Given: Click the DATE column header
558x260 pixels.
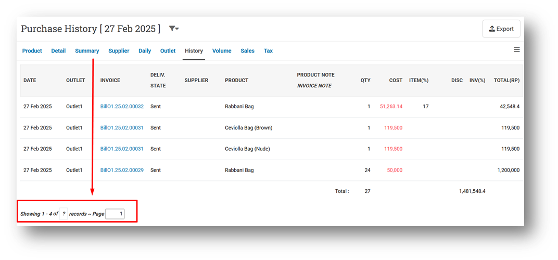Looking at the screenshot, I should (x=30, y=81).
